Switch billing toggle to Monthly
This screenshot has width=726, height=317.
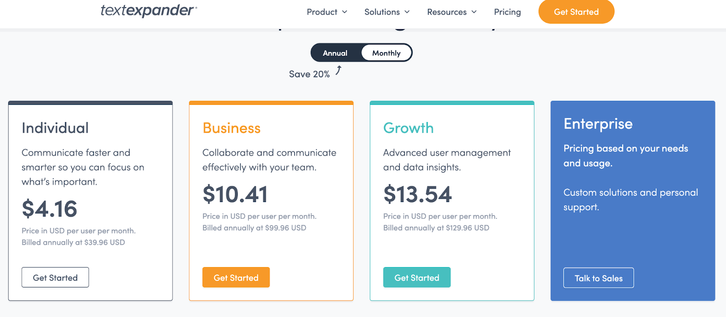[x=387, y=53]
